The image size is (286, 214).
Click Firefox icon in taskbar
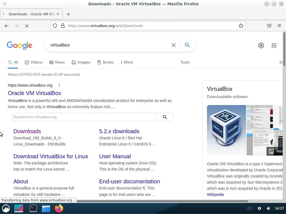click(59, 208)
